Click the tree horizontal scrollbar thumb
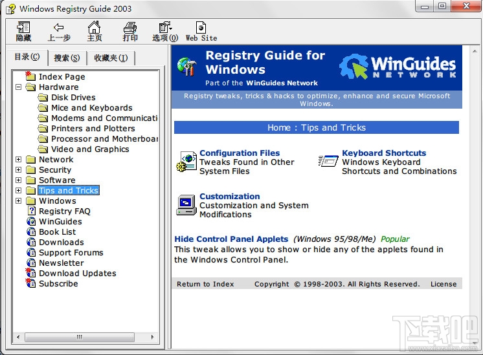This screenshot has width=483, height=355. [80, 337]
